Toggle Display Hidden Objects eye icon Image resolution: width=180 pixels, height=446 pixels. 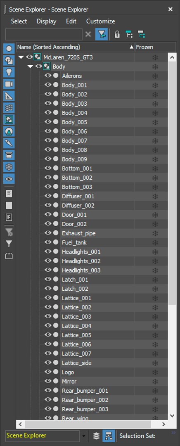click(x=9, y=179)
